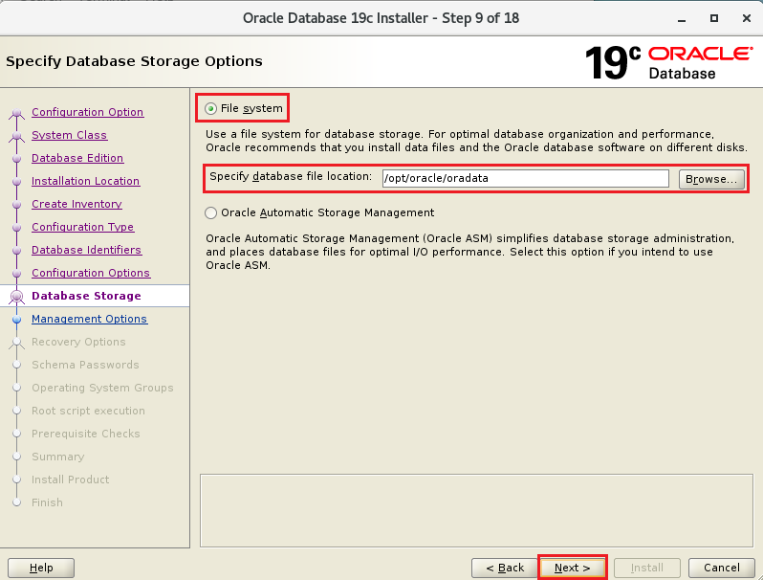Screen dimensions: 763x580
Task: Click the Database Edition step bullet
Action: (x=17, y=159)
